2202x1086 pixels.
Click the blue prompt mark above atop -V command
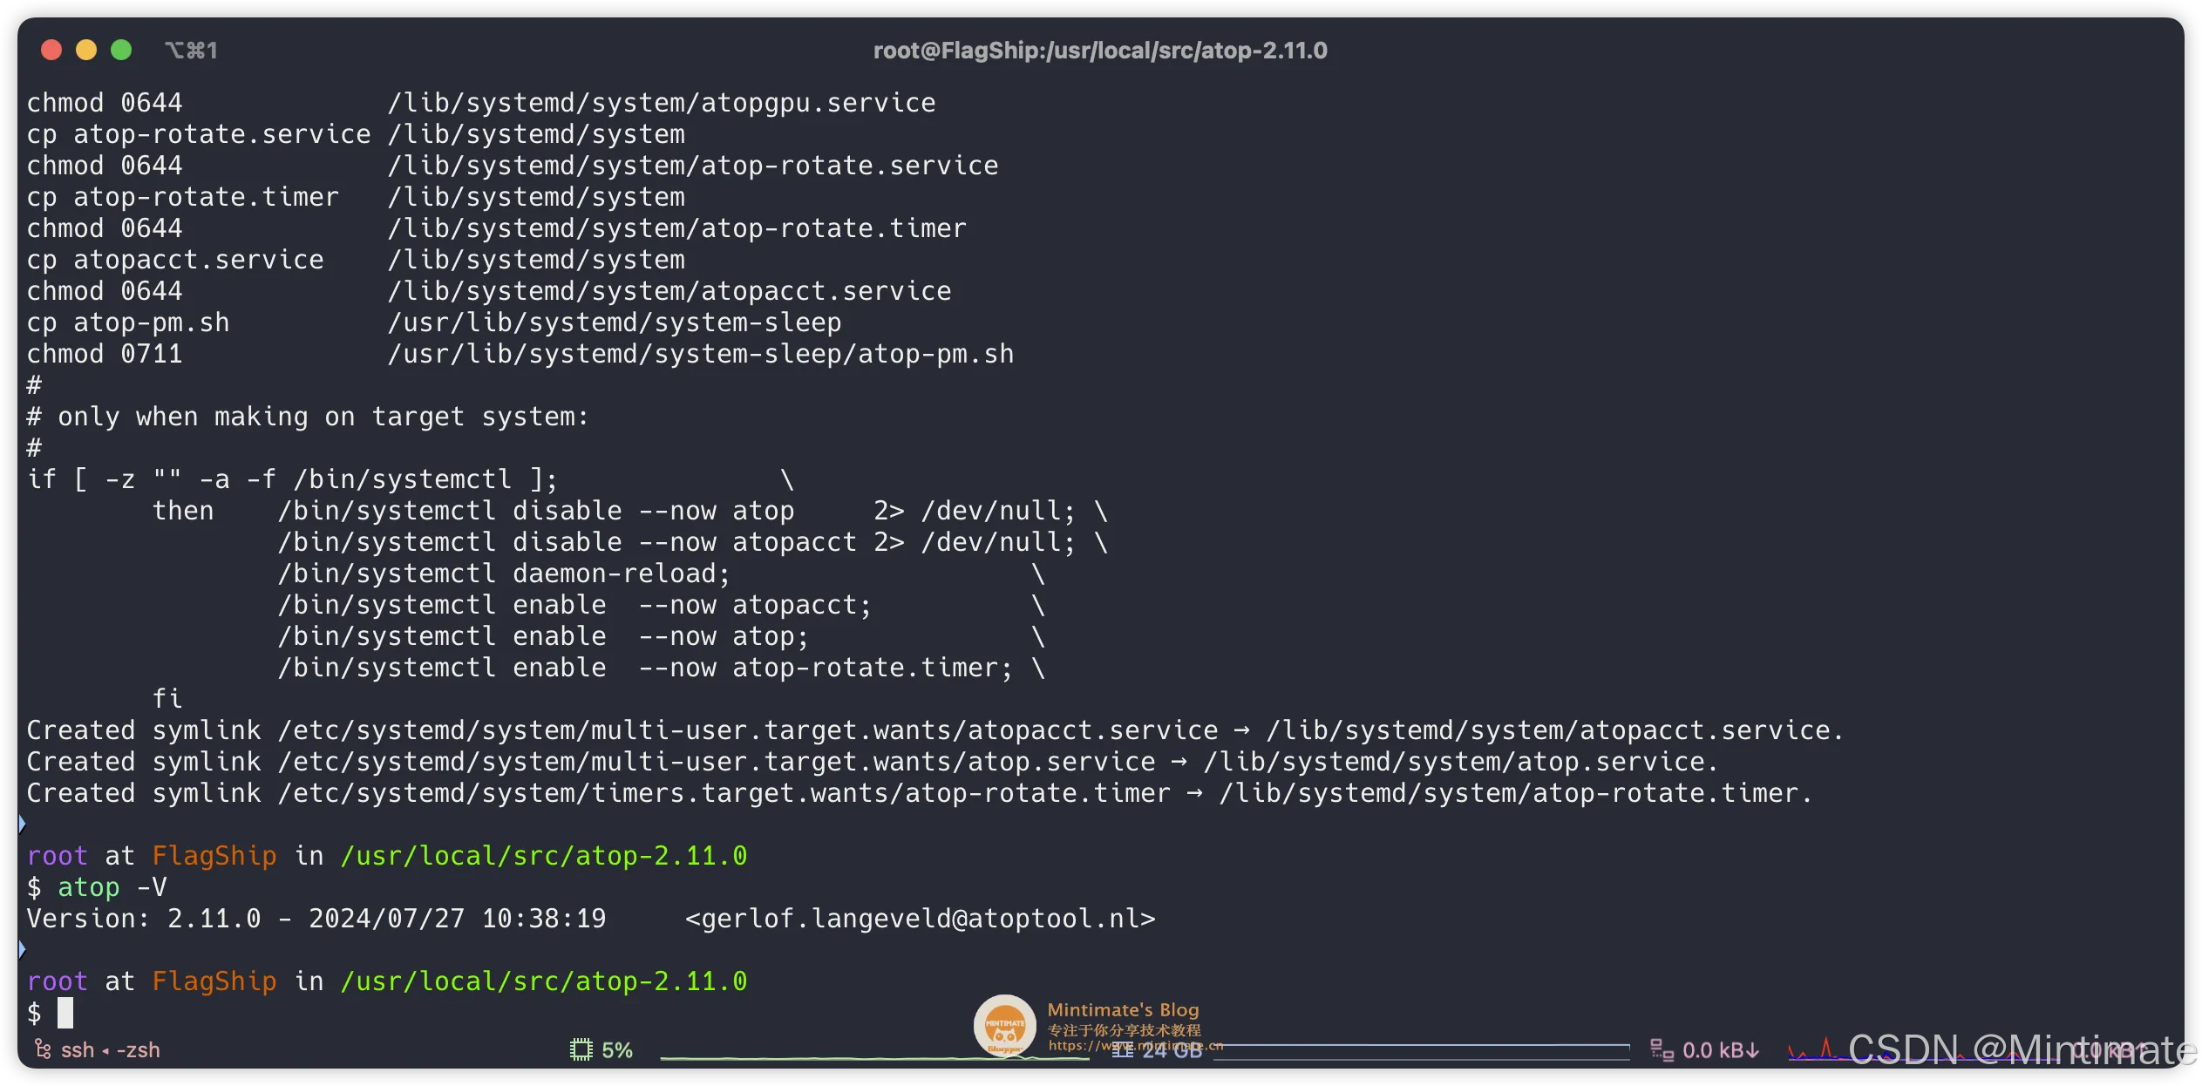(x=22, y=824)
